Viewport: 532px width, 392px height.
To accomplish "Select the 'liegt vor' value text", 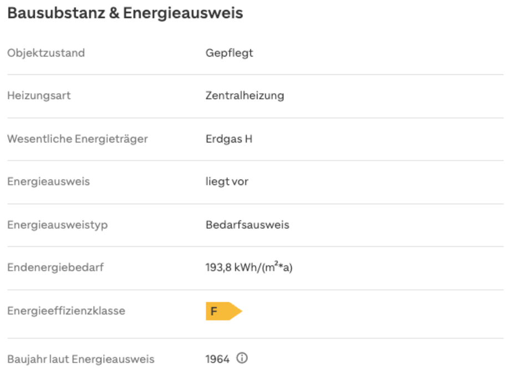I will click(x=227, y=182).
